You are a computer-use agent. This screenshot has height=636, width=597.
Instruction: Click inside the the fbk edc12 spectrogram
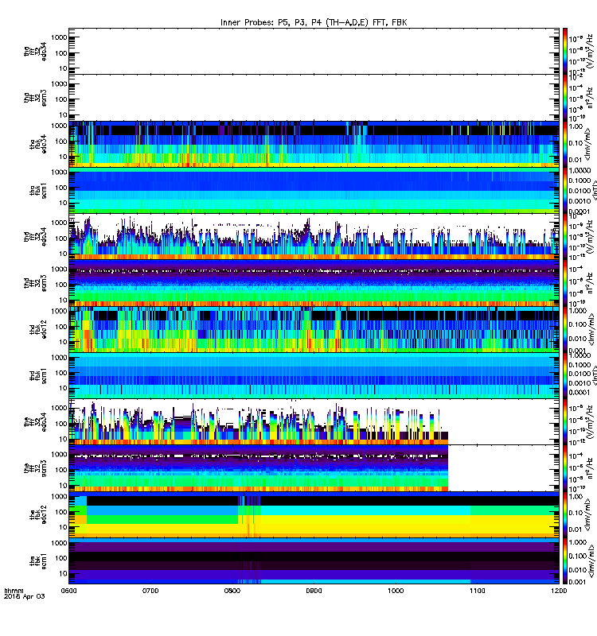coord(314,514)
